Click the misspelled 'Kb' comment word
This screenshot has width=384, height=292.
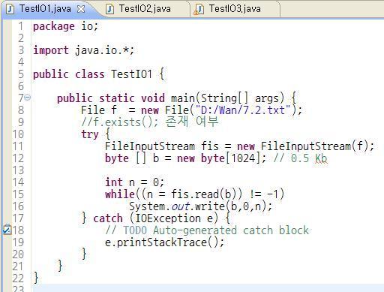[321, 158]
